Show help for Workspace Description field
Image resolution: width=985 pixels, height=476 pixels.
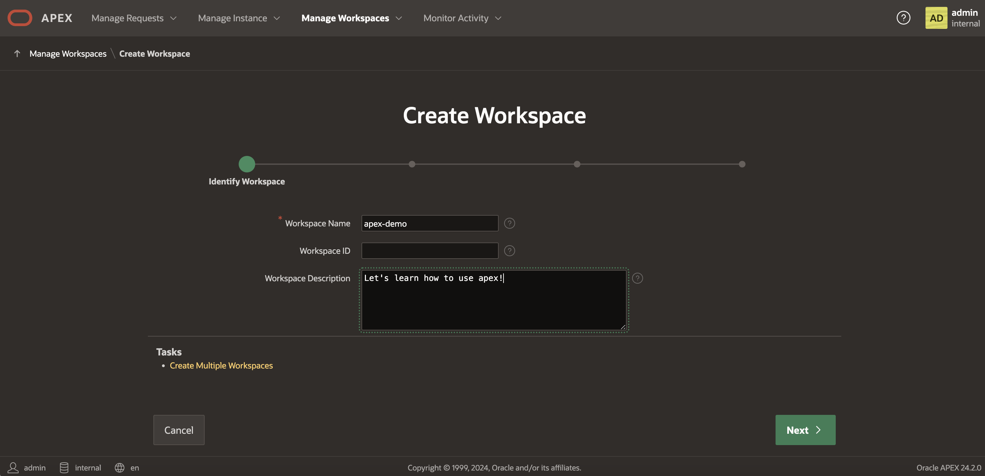pyautogui.click(x=637, y=278)
